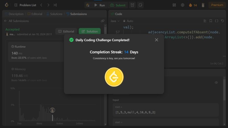This screenshot has height=128, width=228.
Task: Click the Runtime card
Action: 36,52
